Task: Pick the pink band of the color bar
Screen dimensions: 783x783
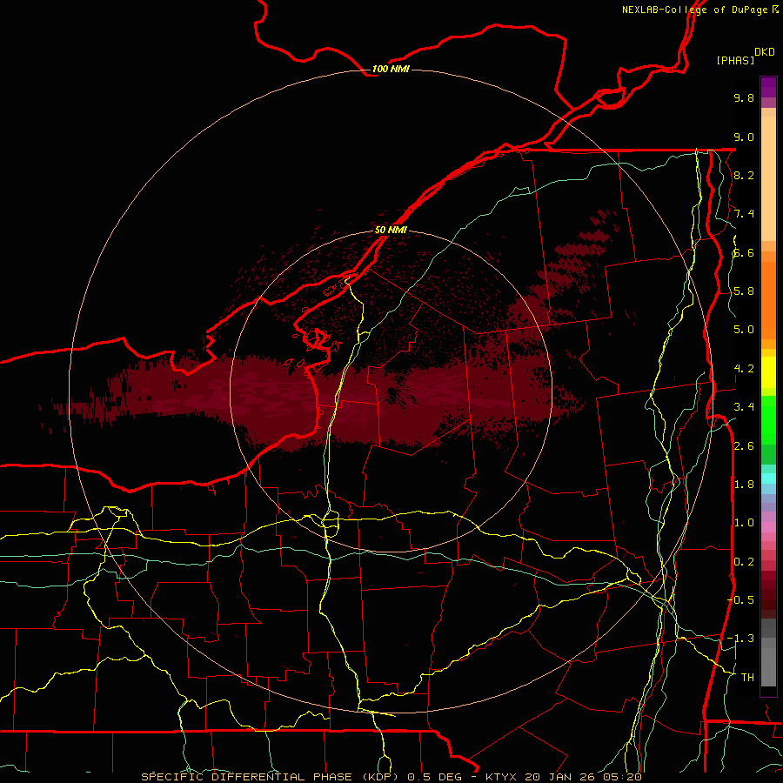Action: click(x=768, y=527)
